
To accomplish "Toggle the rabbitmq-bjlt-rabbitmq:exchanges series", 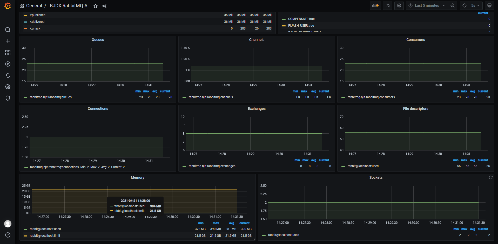I will [x=212, y=166].
